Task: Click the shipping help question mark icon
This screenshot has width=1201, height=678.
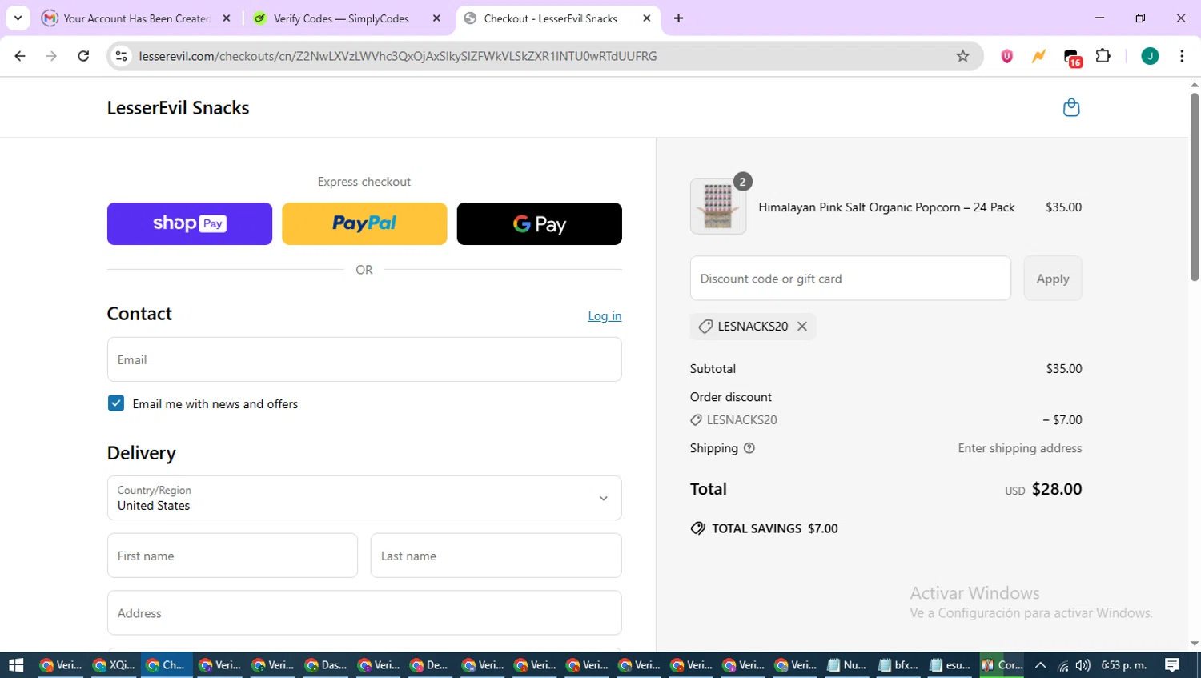Action: (749, 448)
